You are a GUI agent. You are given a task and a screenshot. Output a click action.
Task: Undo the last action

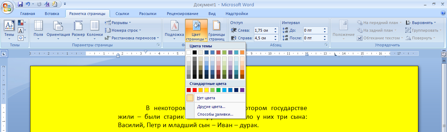click(28, 4)
